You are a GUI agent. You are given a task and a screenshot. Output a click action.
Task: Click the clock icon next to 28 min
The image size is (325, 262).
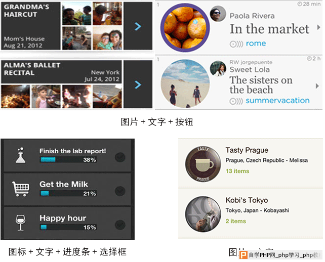pos(300,4)
